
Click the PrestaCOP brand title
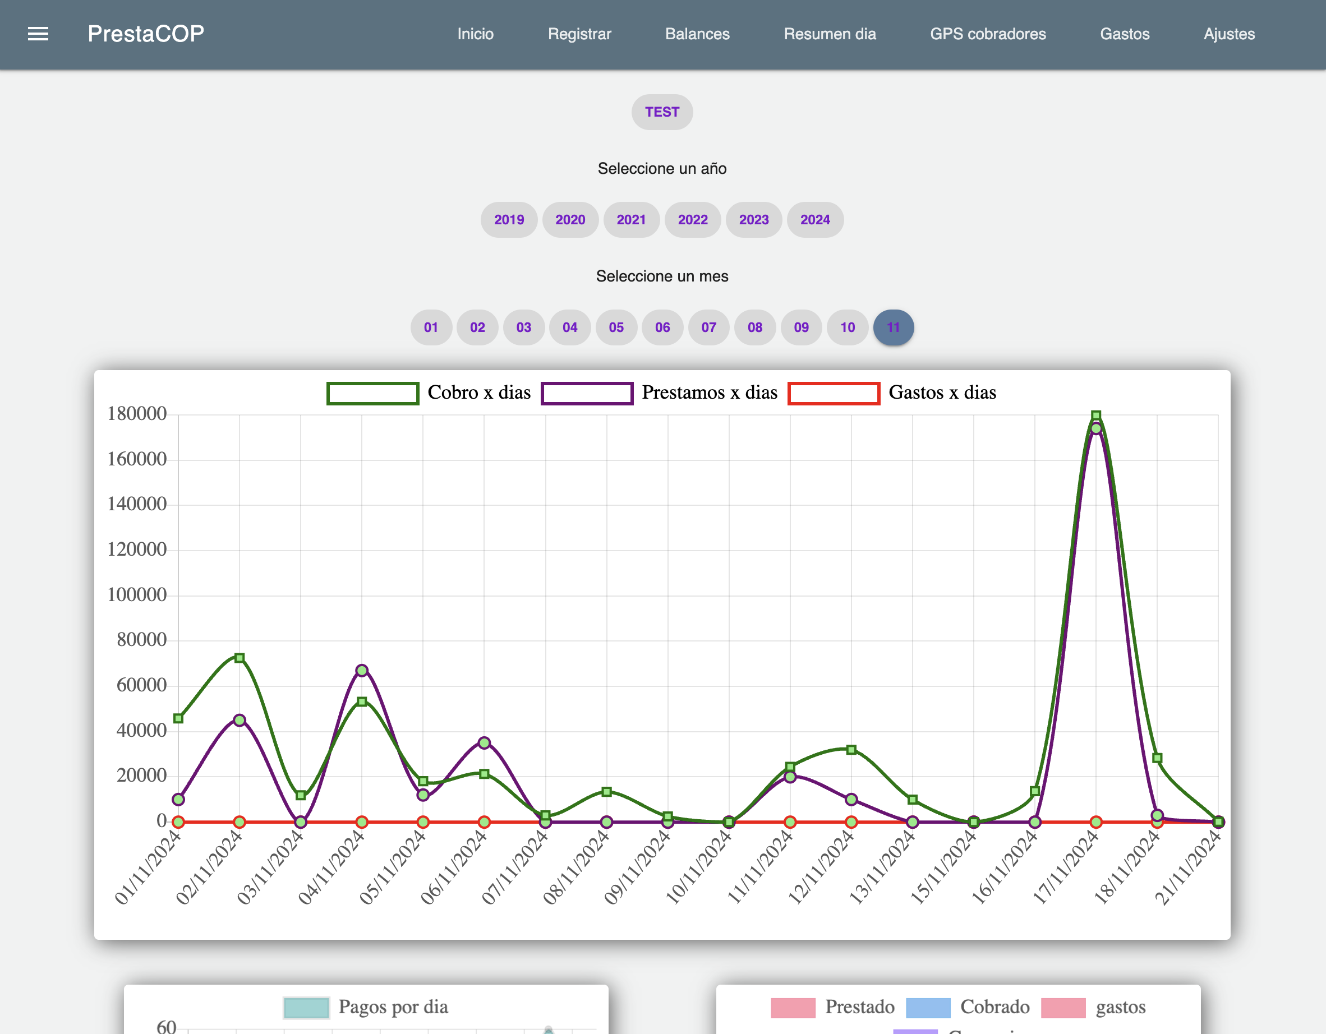[x=146, y=34]
